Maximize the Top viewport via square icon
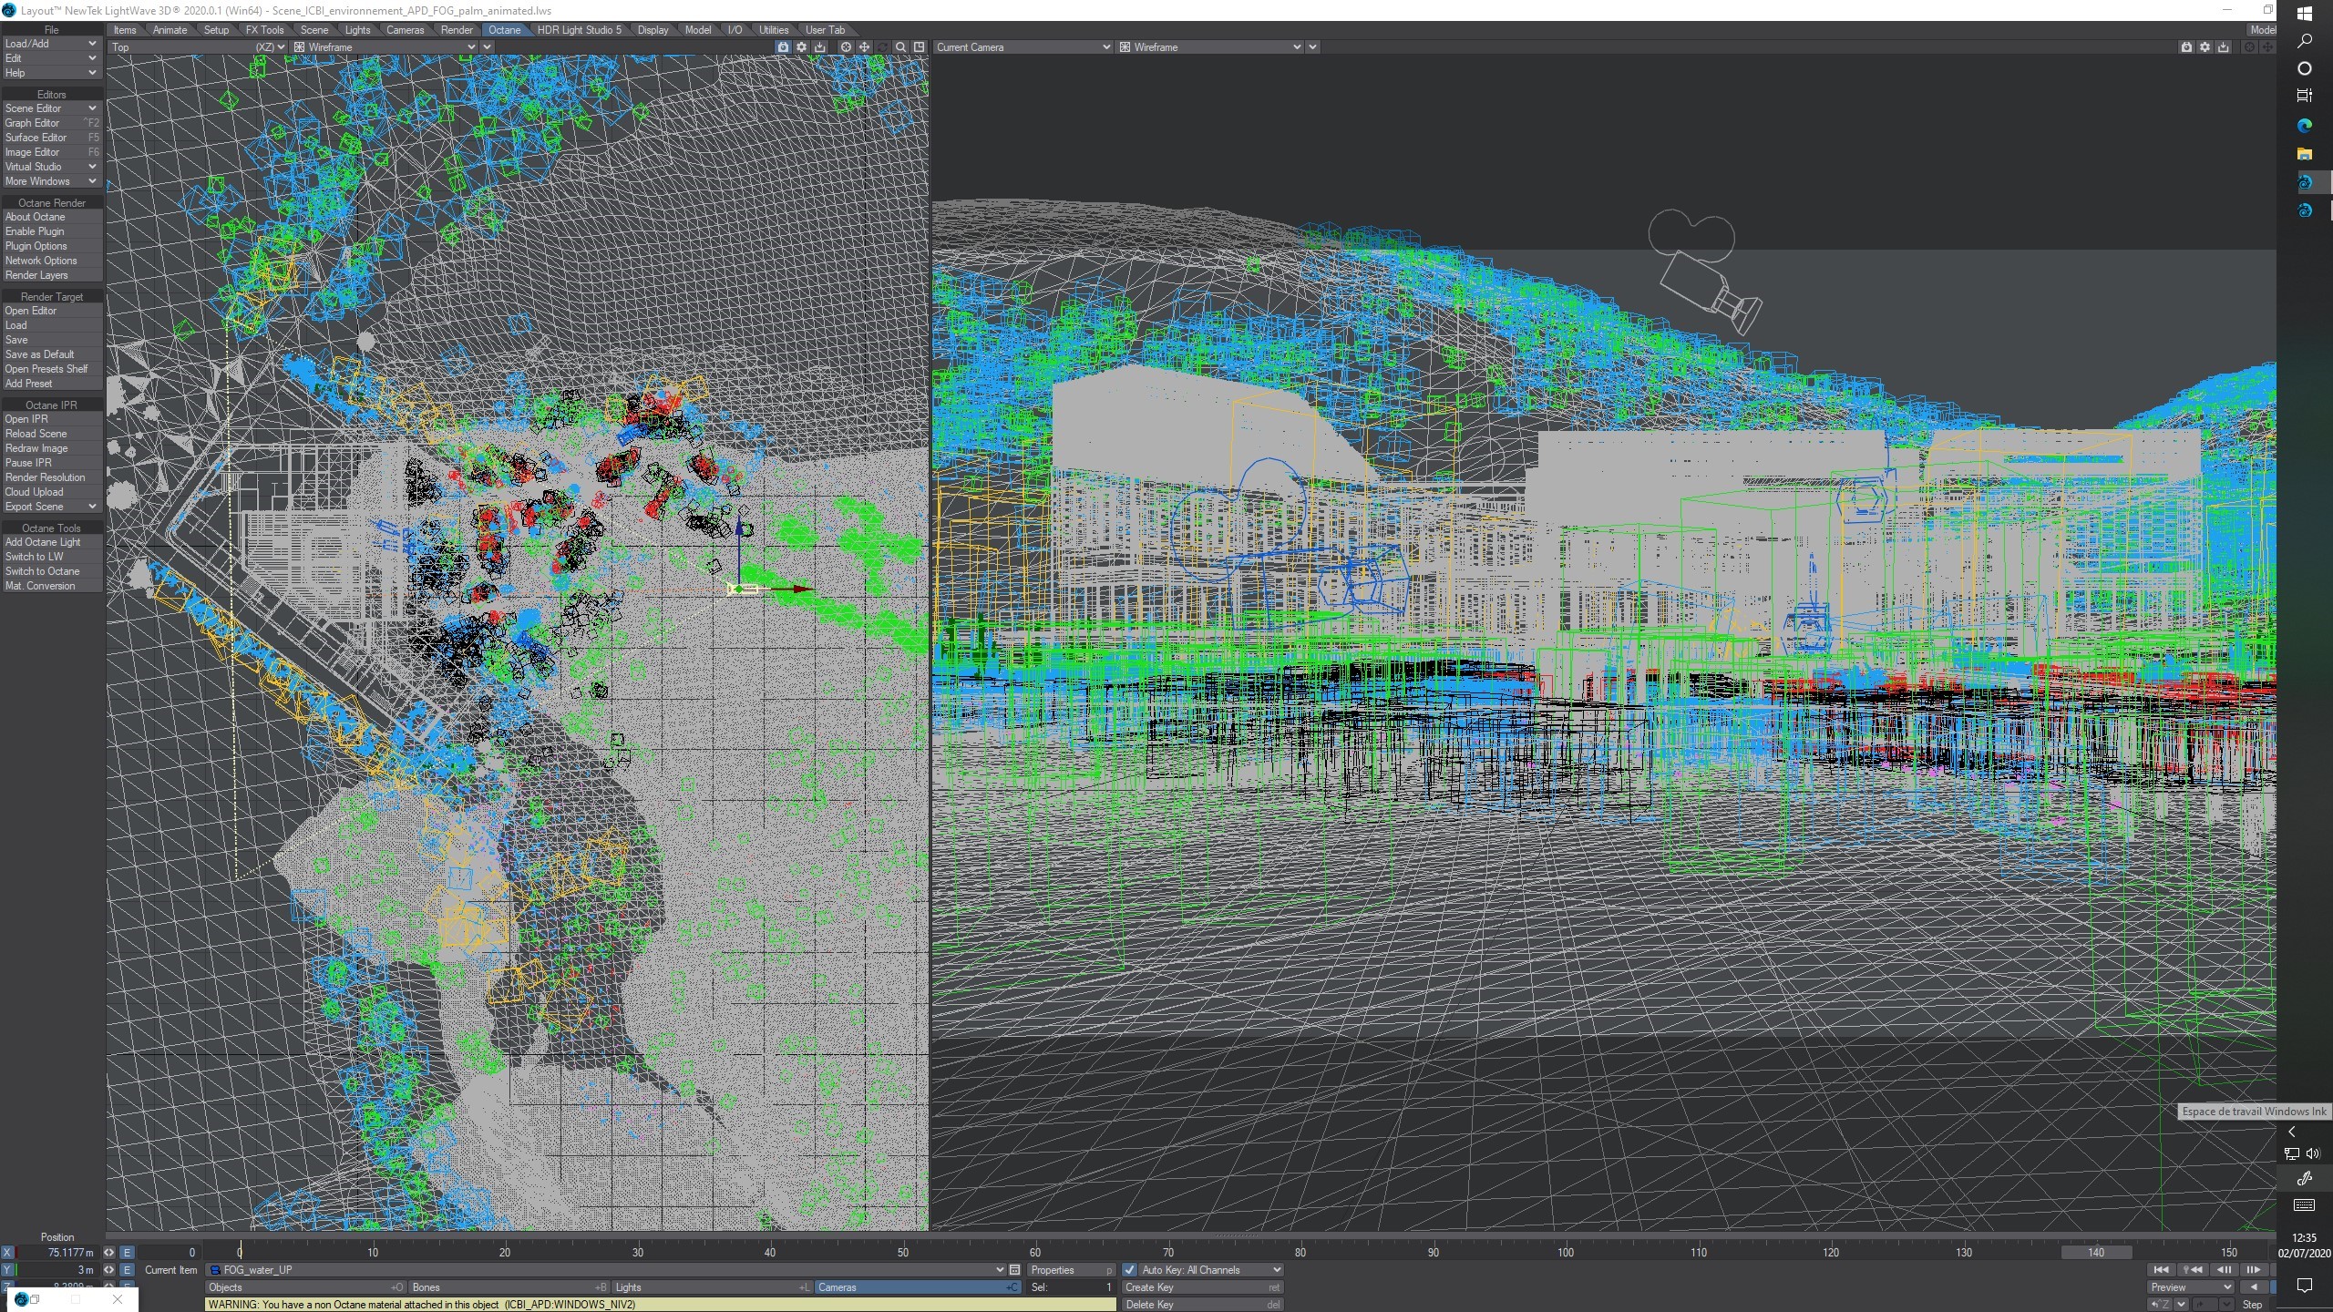 919,47
